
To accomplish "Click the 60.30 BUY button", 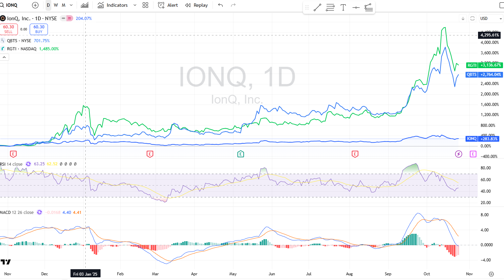I will [x=39, y=29].
